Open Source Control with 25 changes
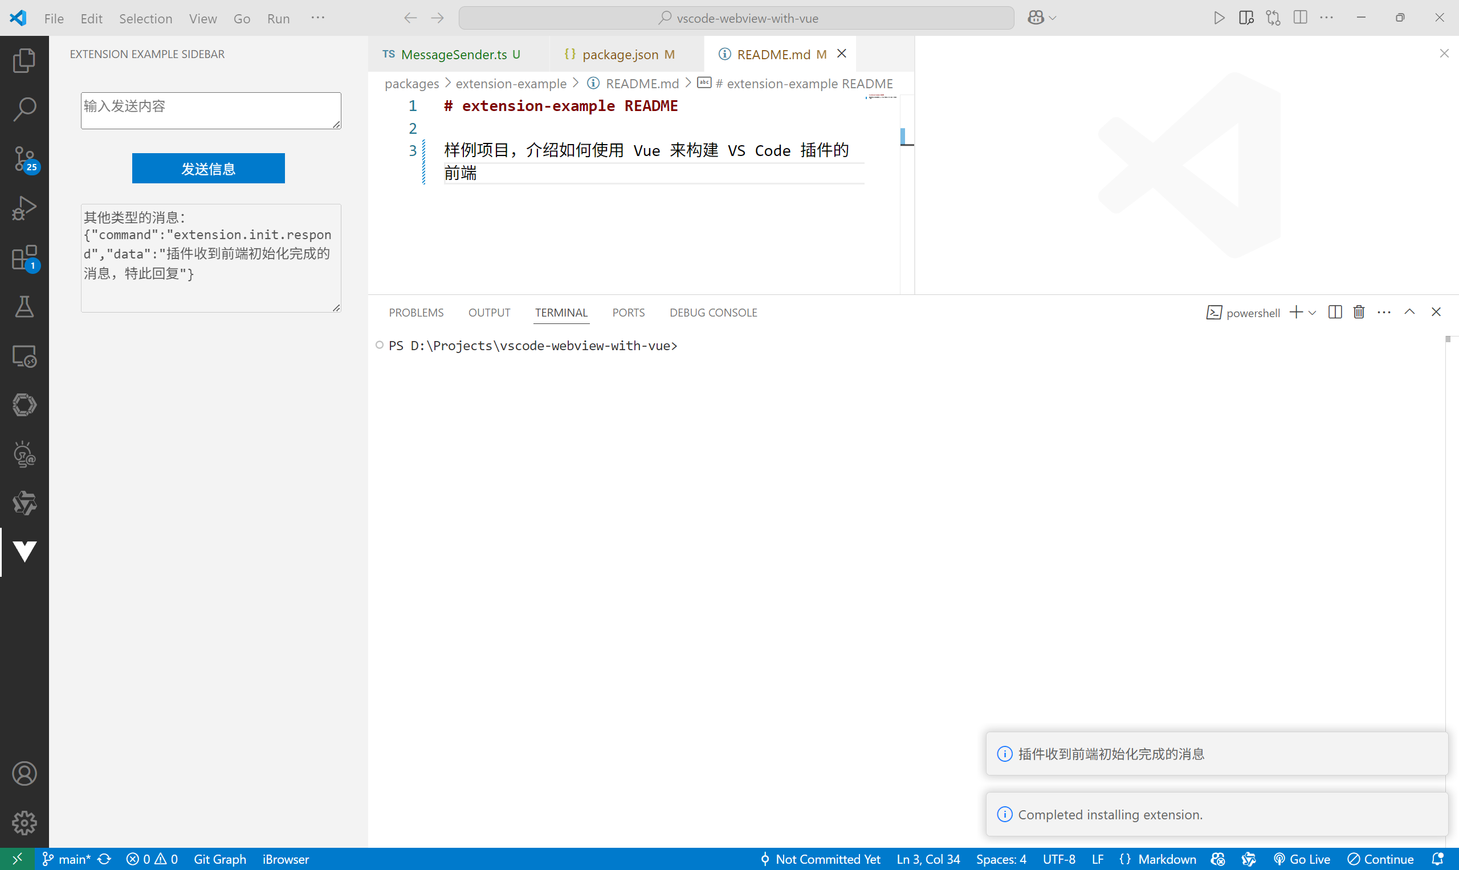Viewport: 1459px width, 870px height. tap(24, 158)
